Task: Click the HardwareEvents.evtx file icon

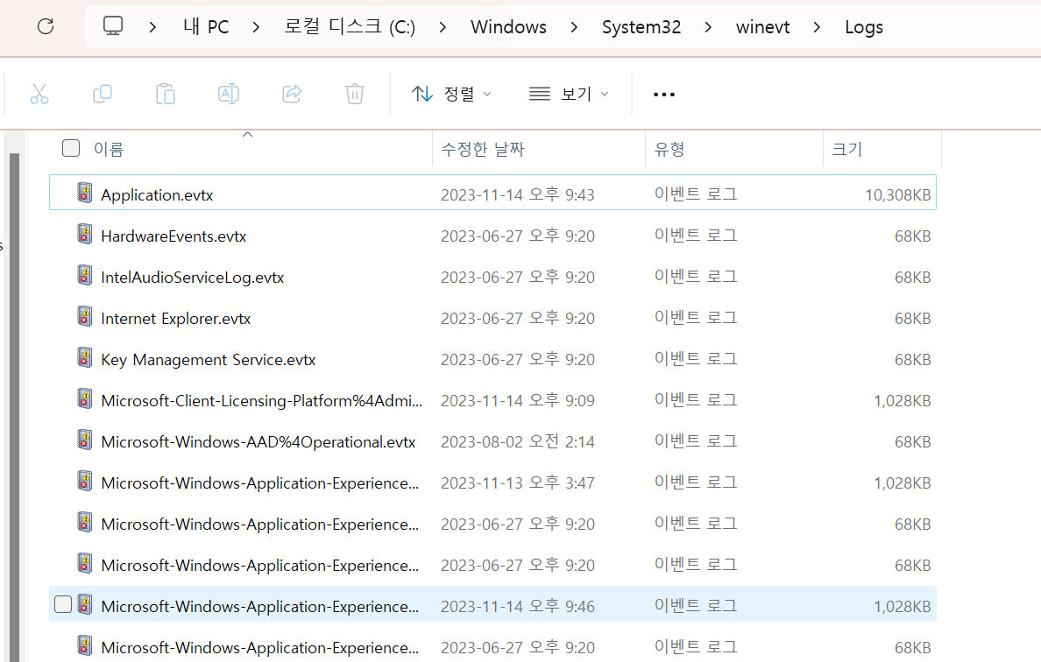Action: point(84,234)
